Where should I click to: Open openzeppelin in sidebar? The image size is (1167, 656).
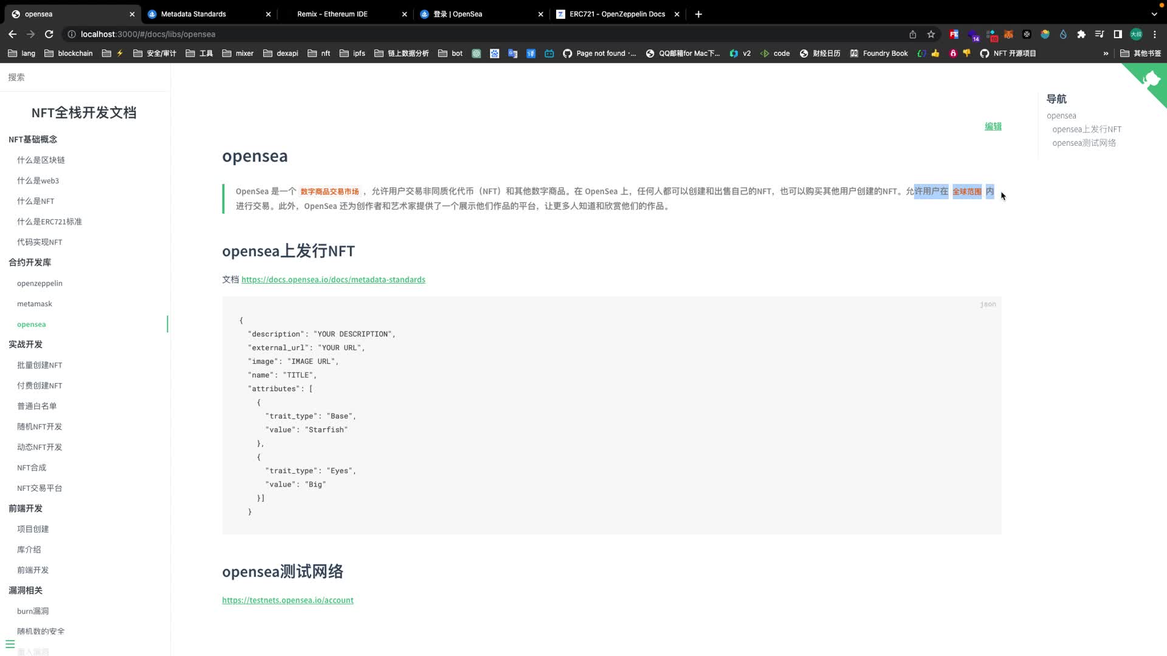point(40,284)
